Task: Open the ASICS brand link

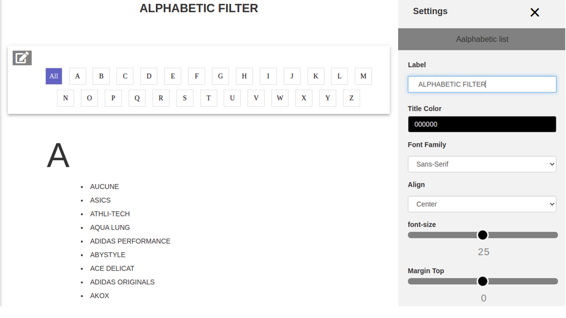Action: (100, 200)
